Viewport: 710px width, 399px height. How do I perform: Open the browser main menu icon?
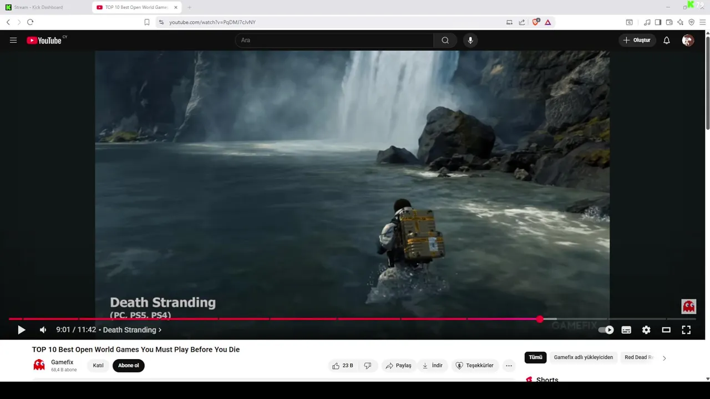pyautogui.click(x=702, y=22)
